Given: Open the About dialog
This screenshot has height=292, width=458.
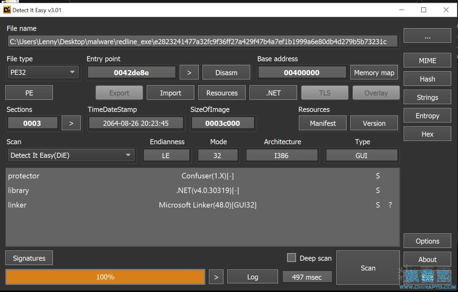Looking at the screenshot, I should pos(427,259).
